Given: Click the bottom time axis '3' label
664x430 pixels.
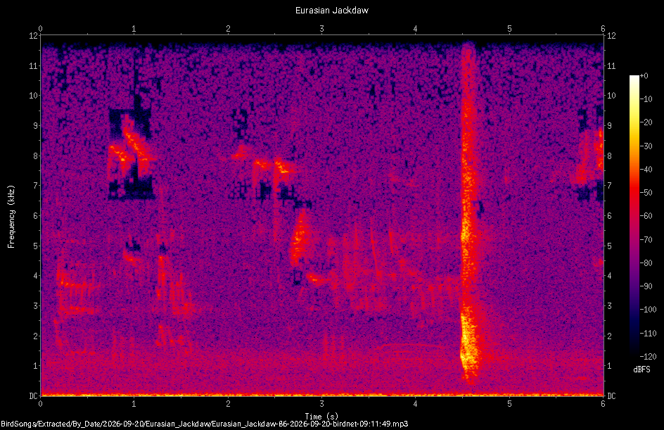Looking at the screenshot, I should pyautogui.click(x=322, y=404).
